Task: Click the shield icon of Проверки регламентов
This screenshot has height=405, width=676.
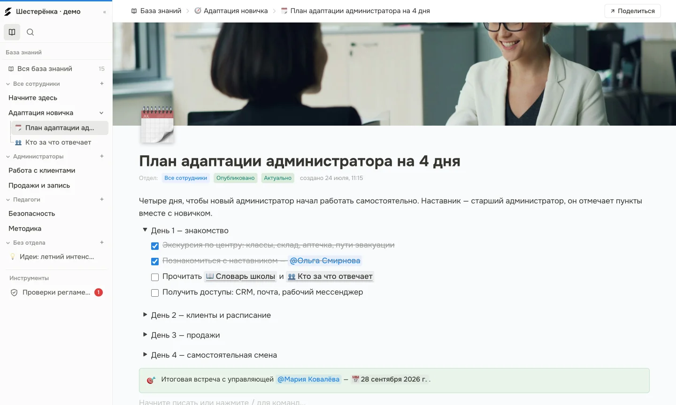Action: [x=14, y=292]
